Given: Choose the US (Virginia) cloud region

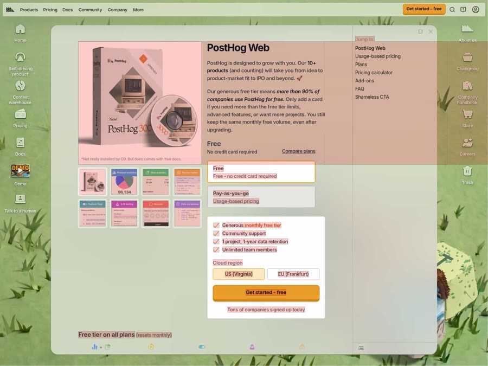Looking at the screenshot, I should (239, 274).
